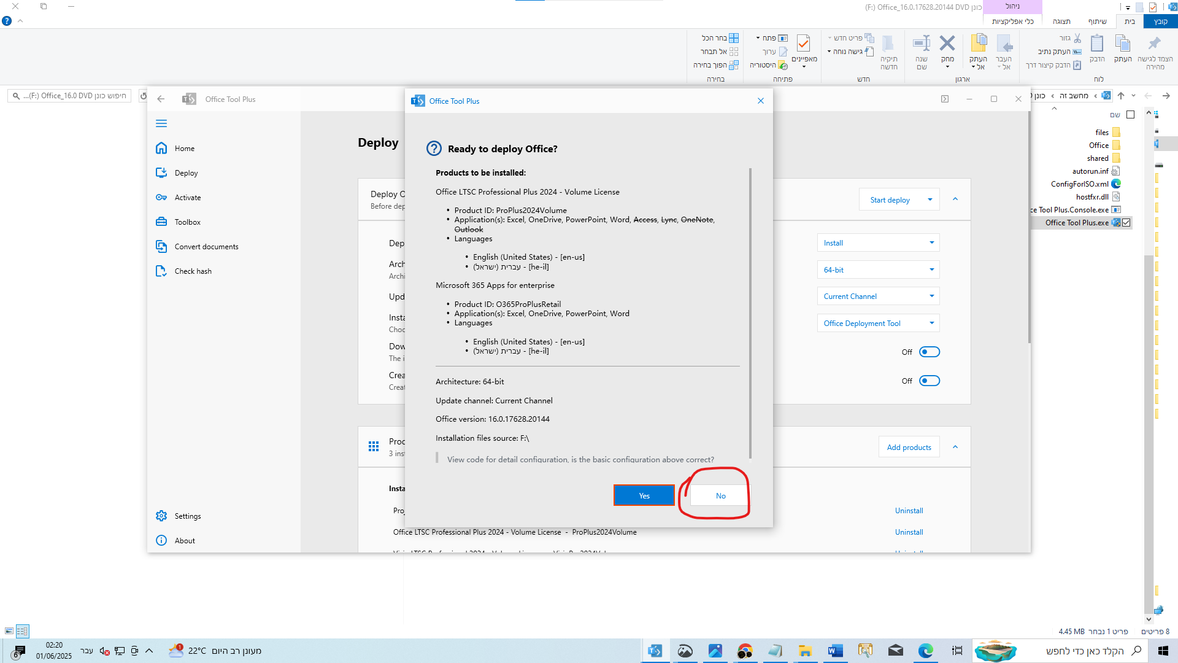Click the back arrow in Office Tool Plus

[161, 99]
